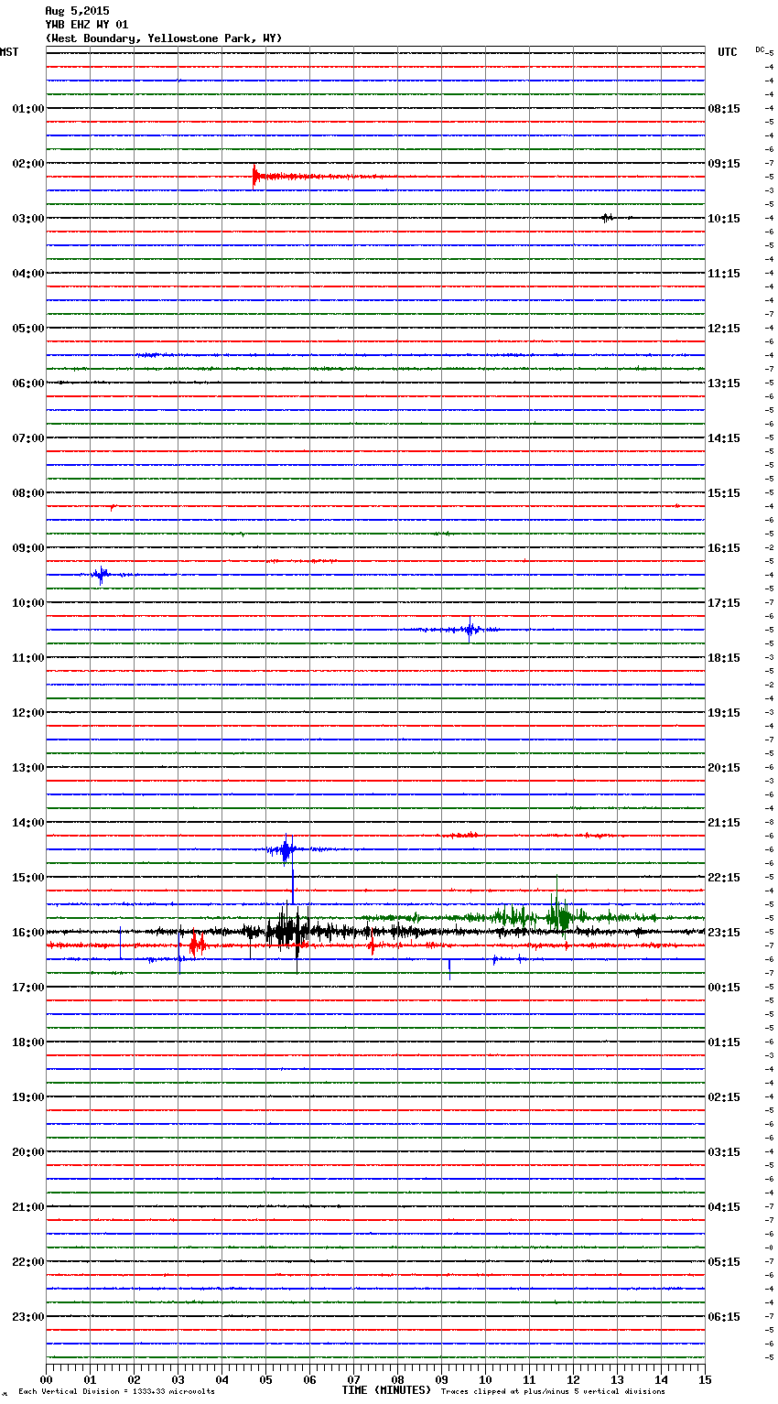Select MST time label "07:00"

[x=28, y=438]
